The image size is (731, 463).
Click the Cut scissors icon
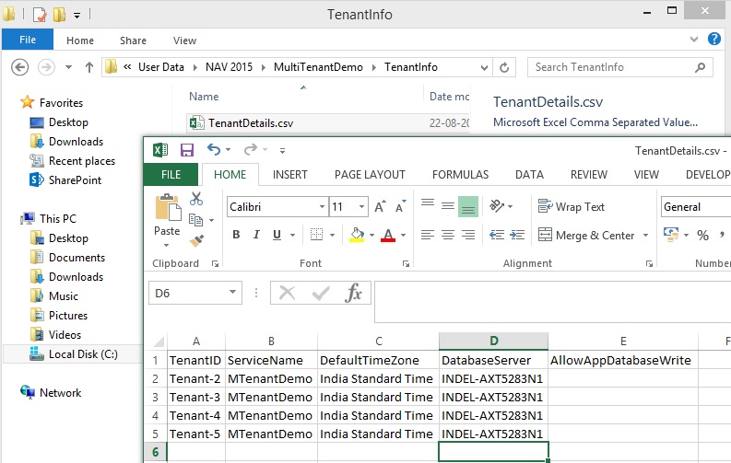(196, 199)
